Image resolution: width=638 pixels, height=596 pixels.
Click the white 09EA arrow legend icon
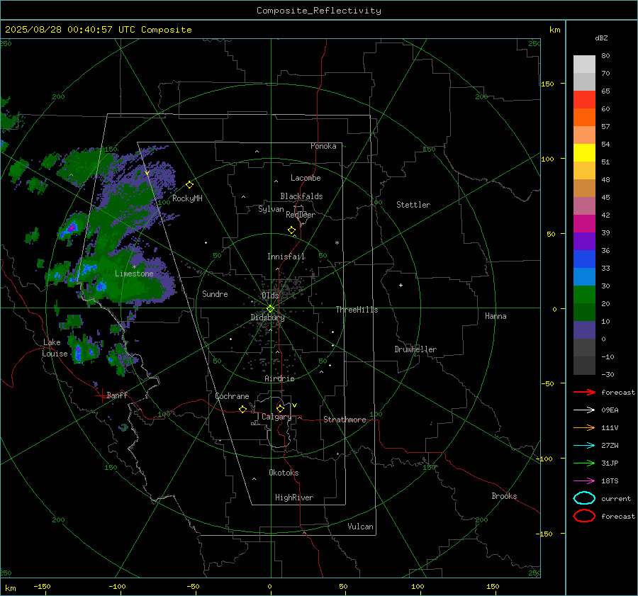tap(584, 410)
